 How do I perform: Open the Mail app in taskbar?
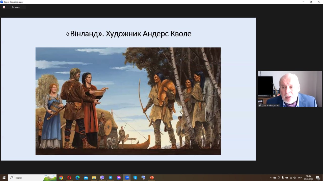tap(86, 177)
